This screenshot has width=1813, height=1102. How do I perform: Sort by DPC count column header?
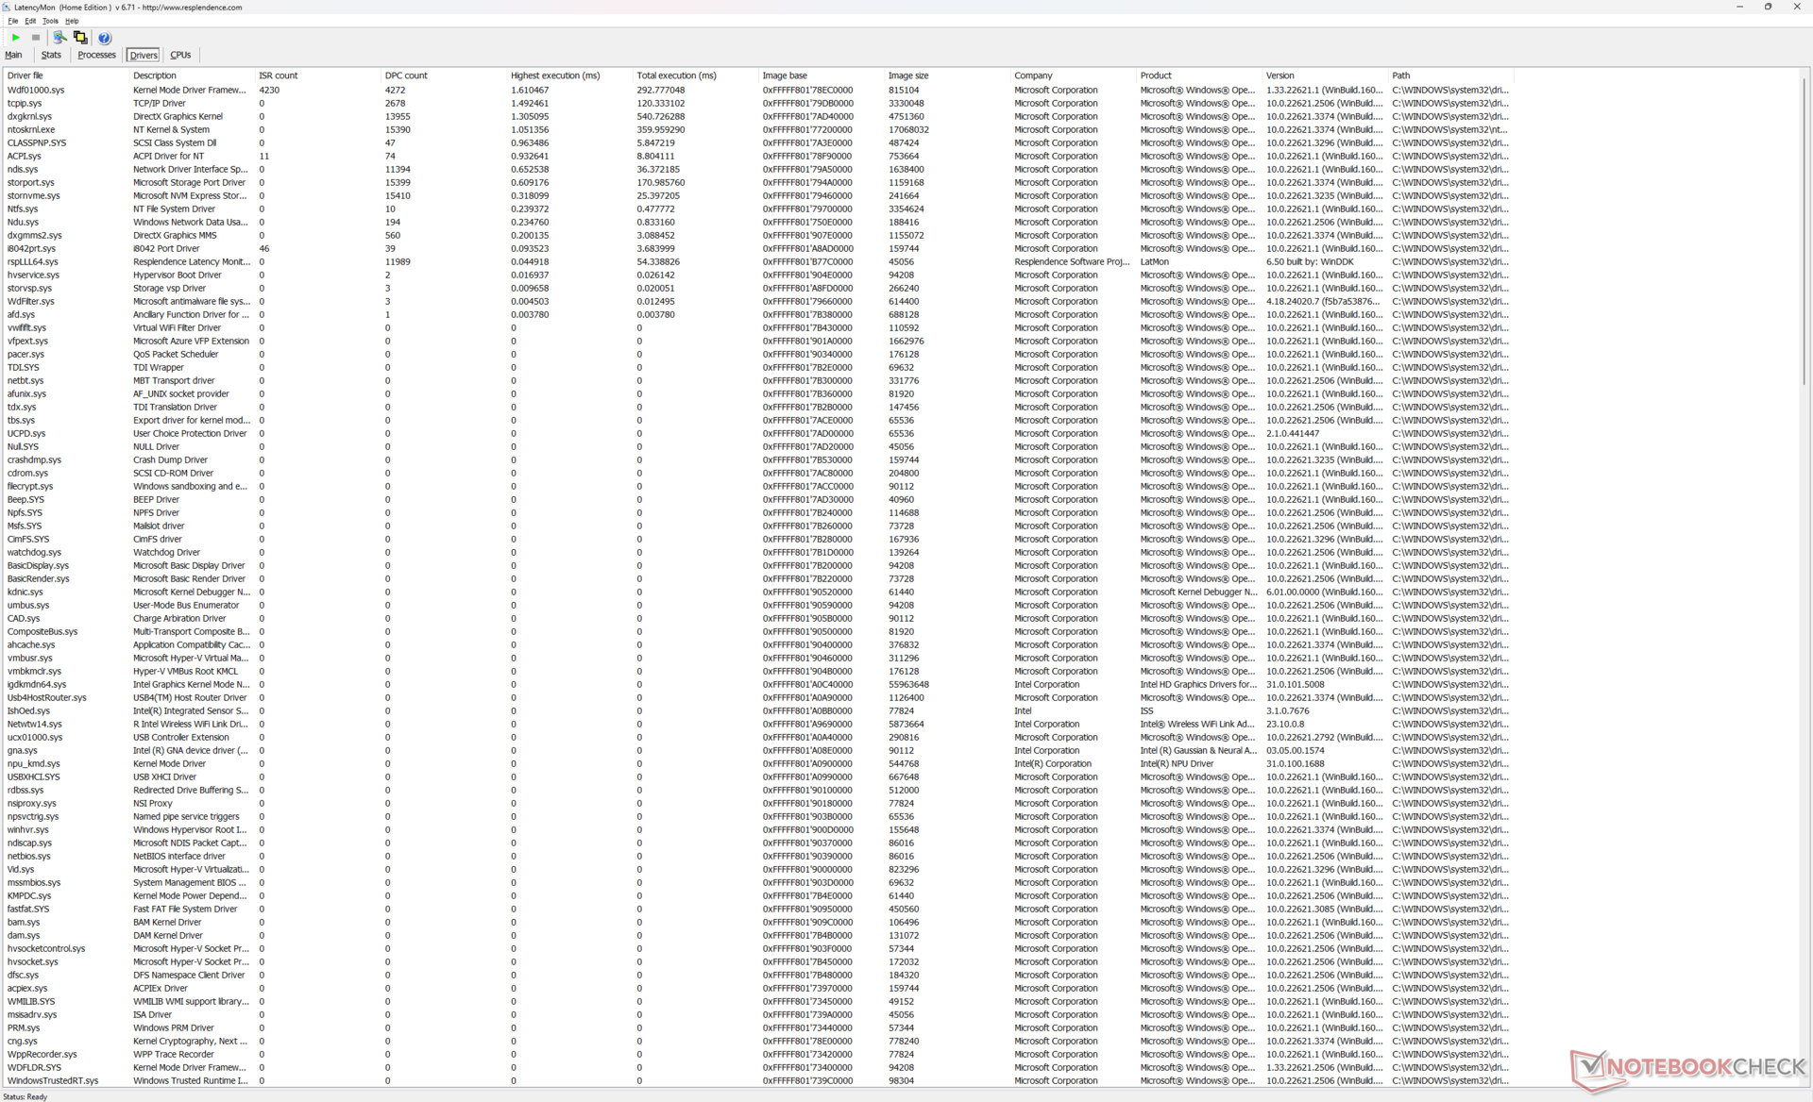406,75
